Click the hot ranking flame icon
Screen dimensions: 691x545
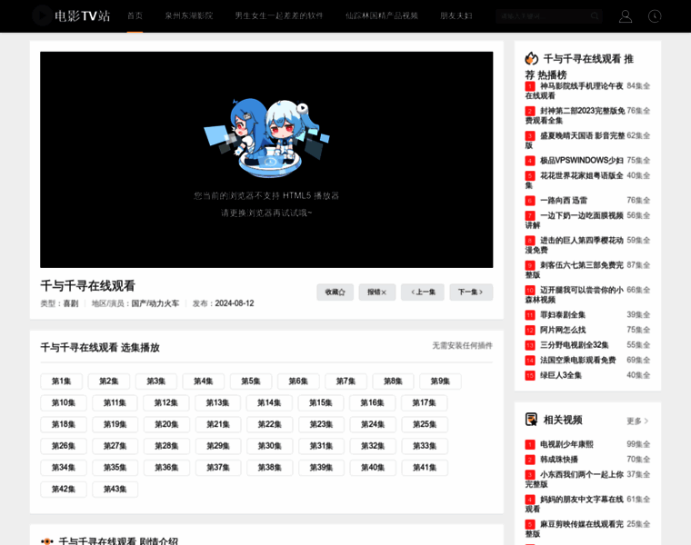[x=532, y=58]
